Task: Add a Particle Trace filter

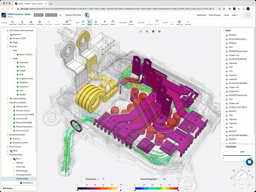Action: point(22,23)
